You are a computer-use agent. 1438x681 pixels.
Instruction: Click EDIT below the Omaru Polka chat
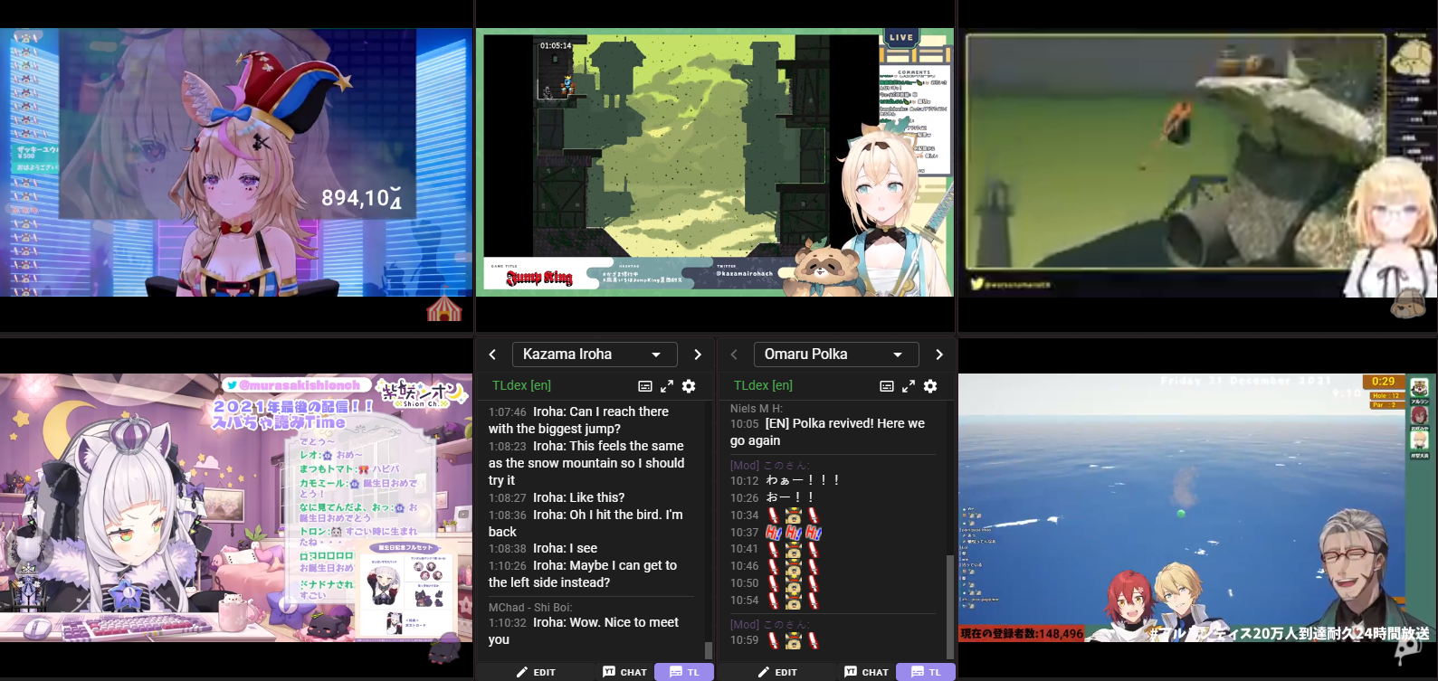pyautogui.click(x=777, y=672)
